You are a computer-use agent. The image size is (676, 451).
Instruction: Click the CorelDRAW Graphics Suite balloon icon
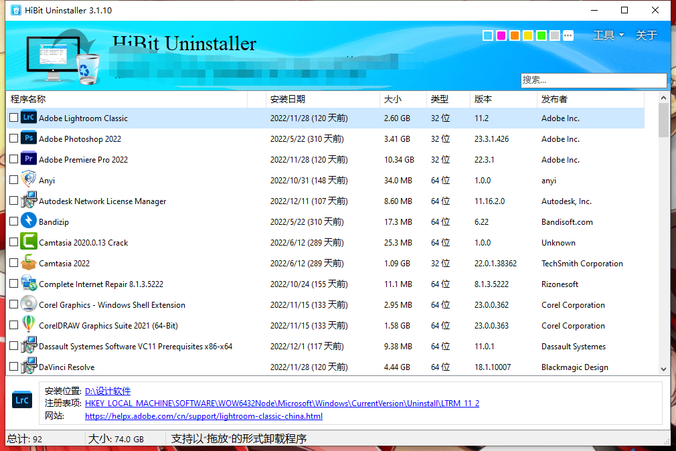coord(29,325)
